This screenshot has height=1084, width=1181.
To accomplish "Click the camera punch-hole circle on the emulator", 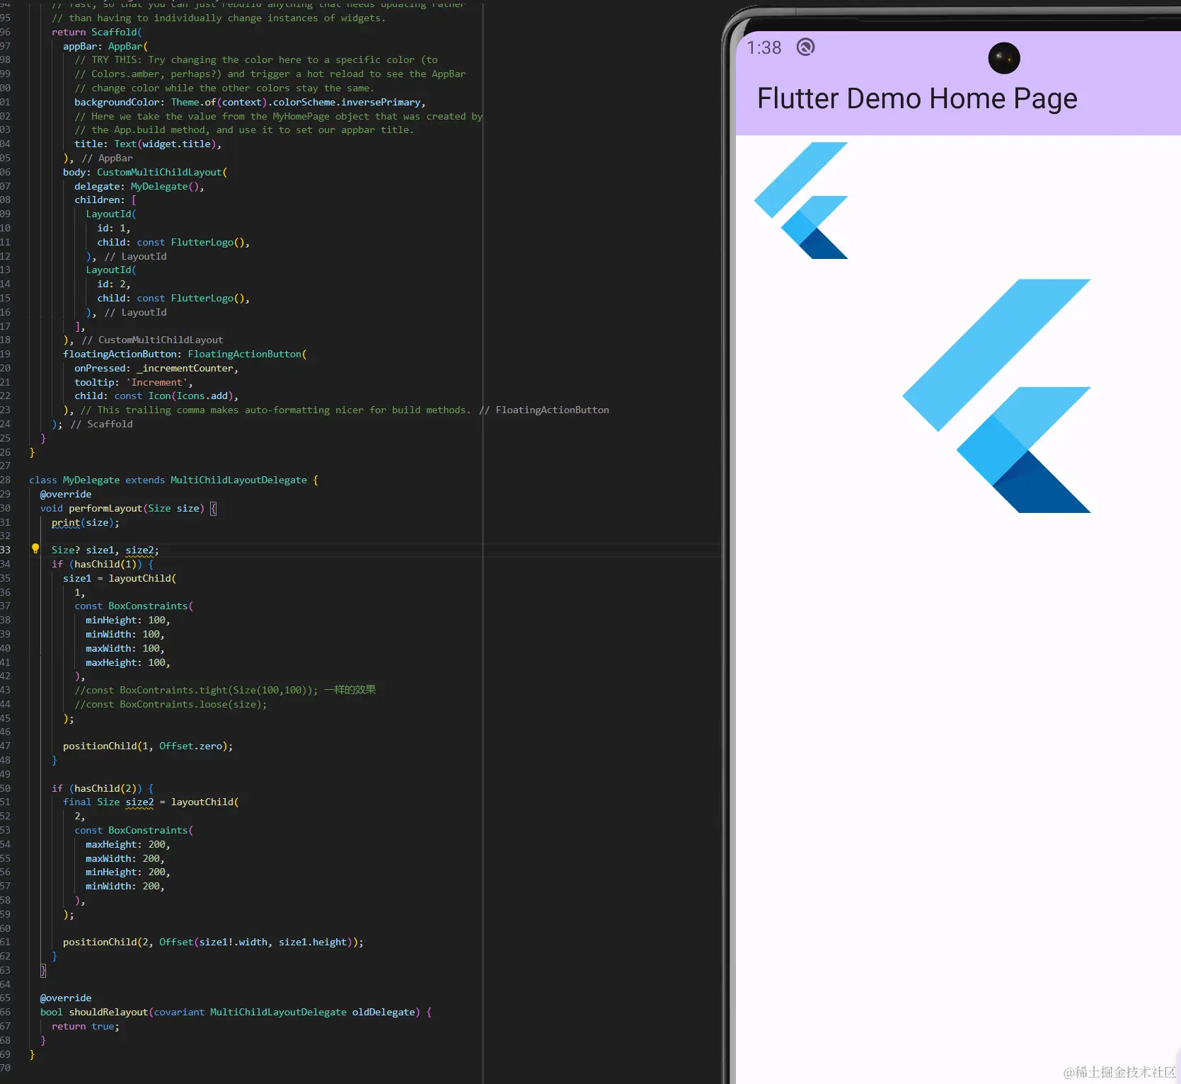I will [1003, 58].
